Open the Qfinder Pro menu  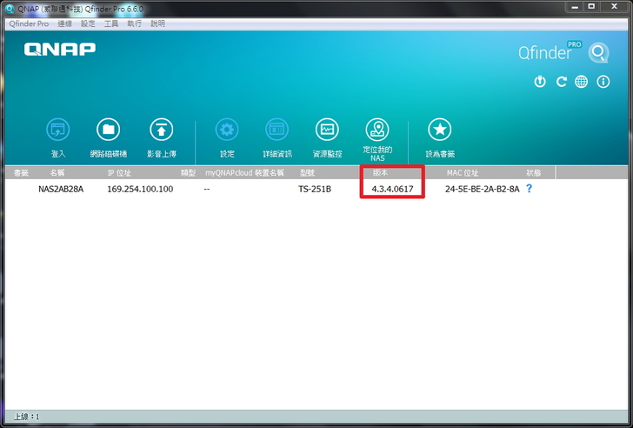tap(29, 23)
